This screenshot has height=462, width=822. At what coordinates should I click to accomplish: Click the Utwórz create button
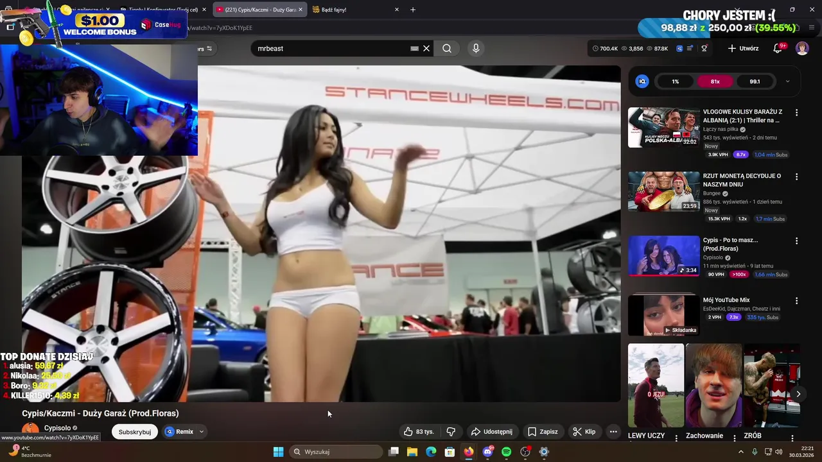(x=743, y=48)
